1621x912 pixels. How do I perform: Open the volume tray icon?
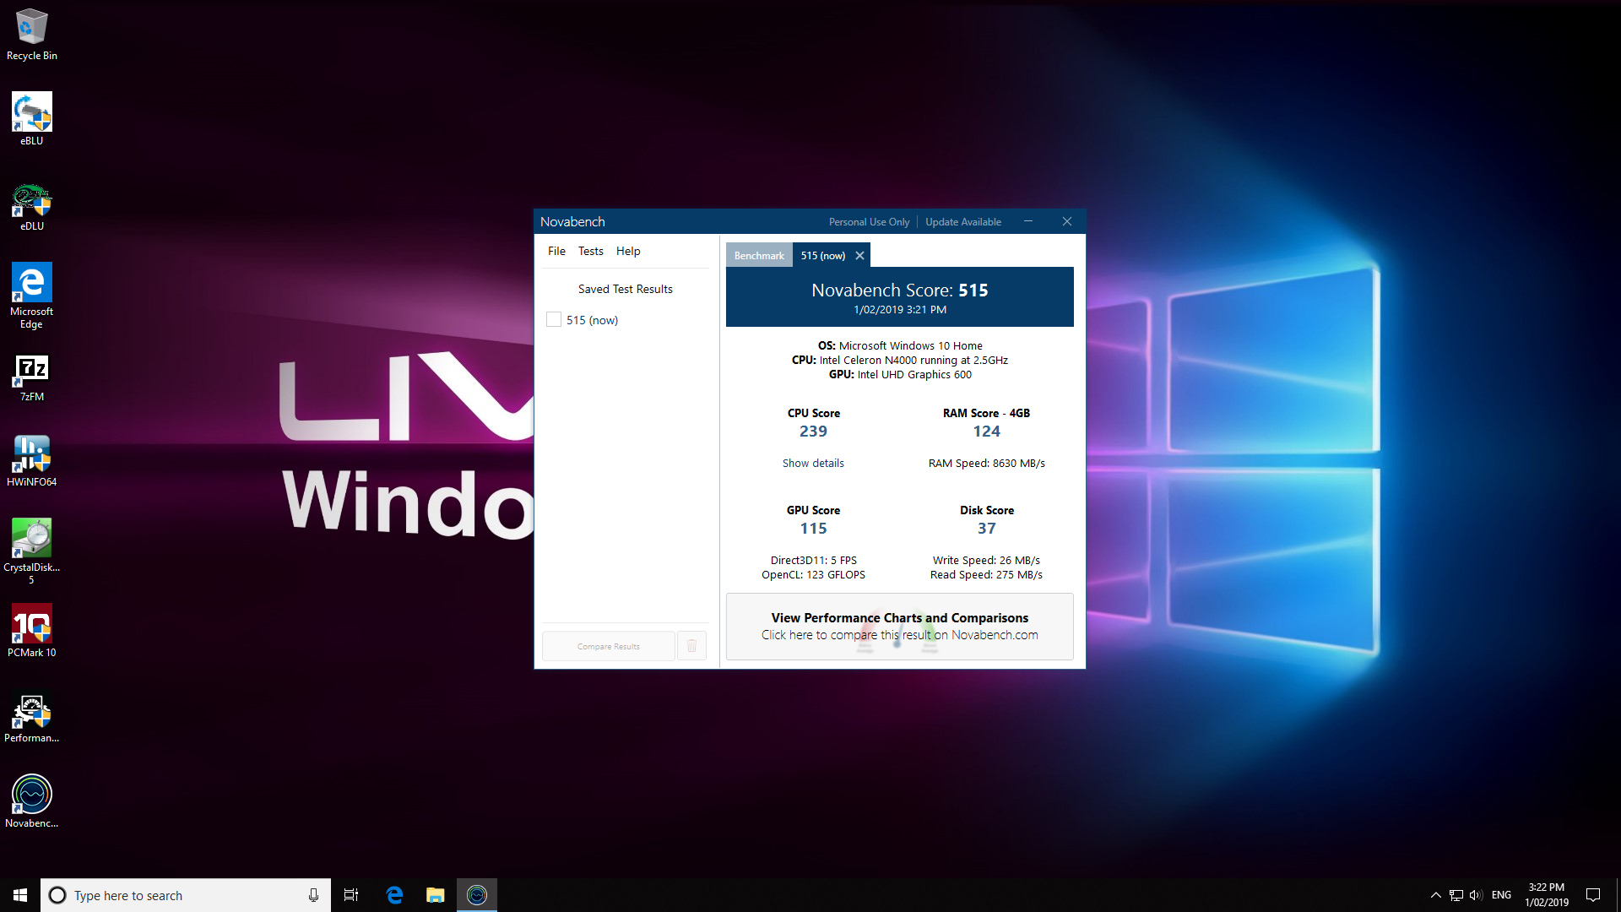pos(1476,895)
